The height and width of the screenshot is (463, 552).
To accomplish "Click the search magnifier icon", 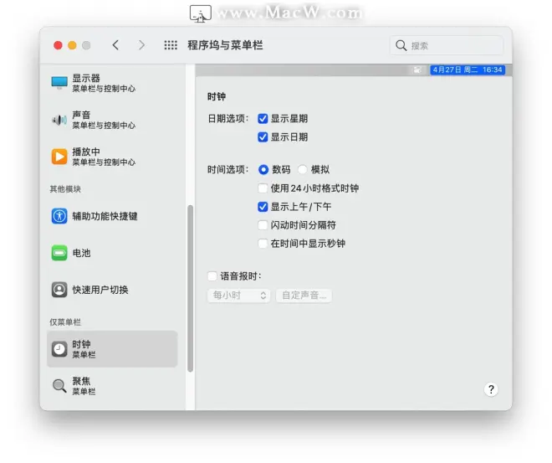I will pyautogui.click(x=401, y=45).
